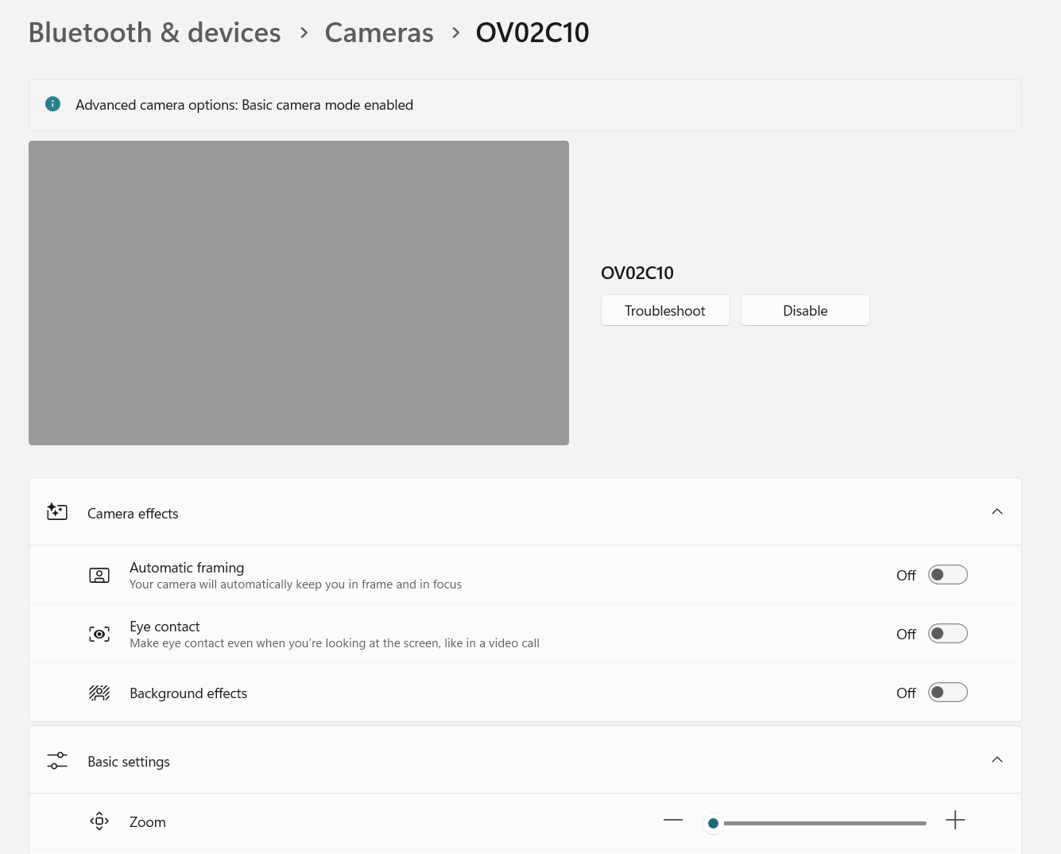The height and width of the screenshot is (854, 1061).
Task: Click the Advanced camera options banner text
Action: tap(244, 105)
